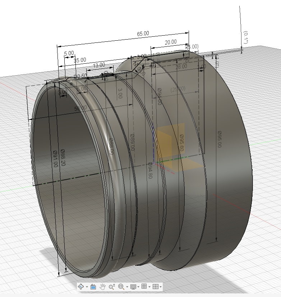
Task: Select the 20.00 dimension label
Action: 171,42
